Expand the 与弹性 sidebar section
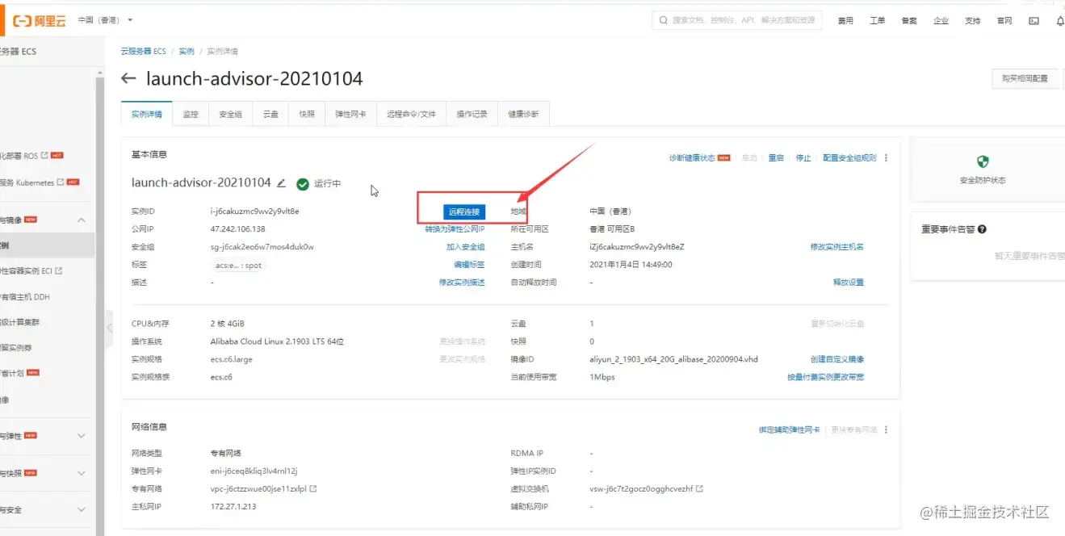The height and width of the screenshot is (536, 1065). click(81, 436)
